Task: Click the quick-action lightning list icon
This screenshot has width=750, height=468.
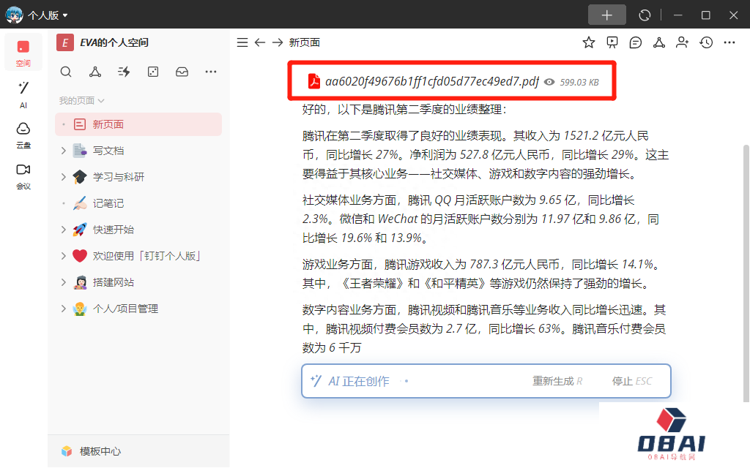Action: (124, 72)
